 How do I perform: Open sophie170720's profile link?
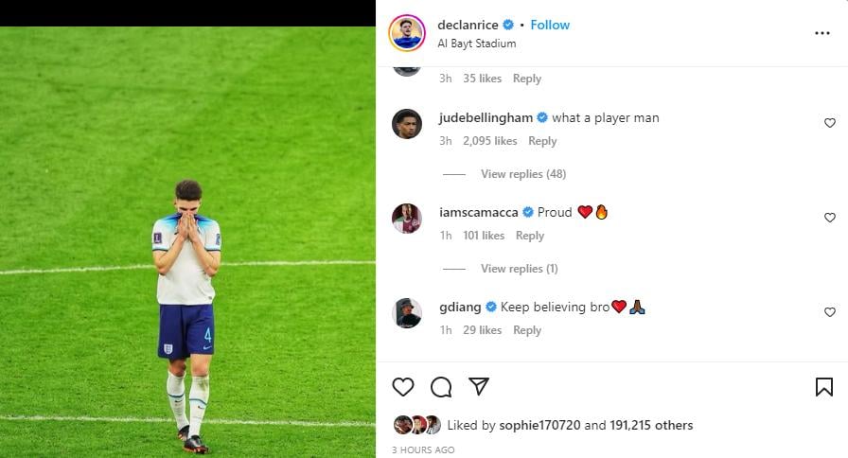point(539,426)
